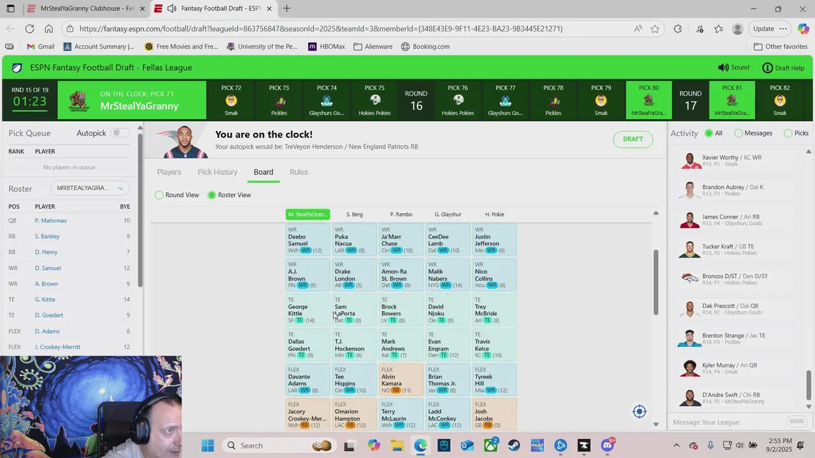Screen dimensions: 815x458
Task: Expand Other favorites folder
Action: (781, 46)
